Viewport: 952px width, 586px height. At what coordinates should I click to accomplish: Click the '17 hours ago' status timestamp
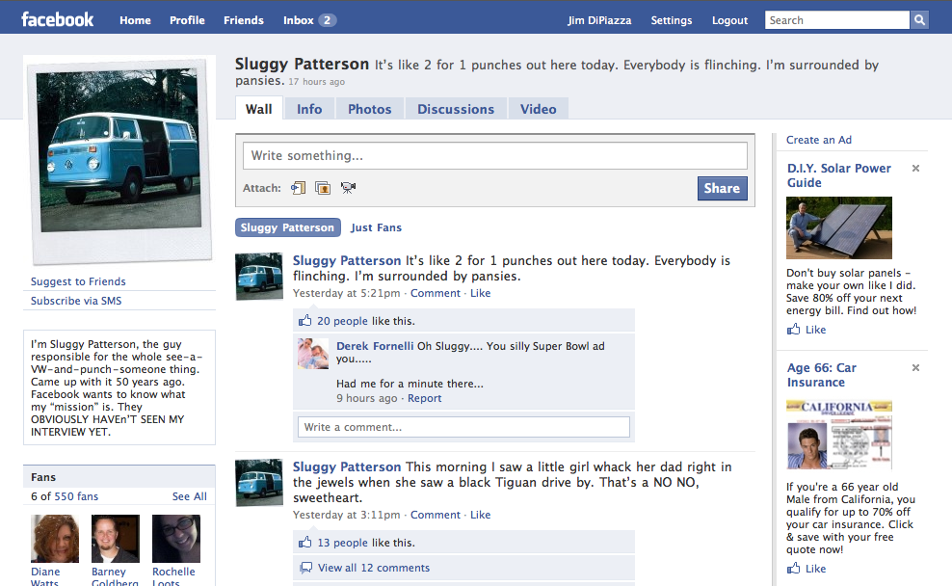pyautogui.click(x=316, y=81)
